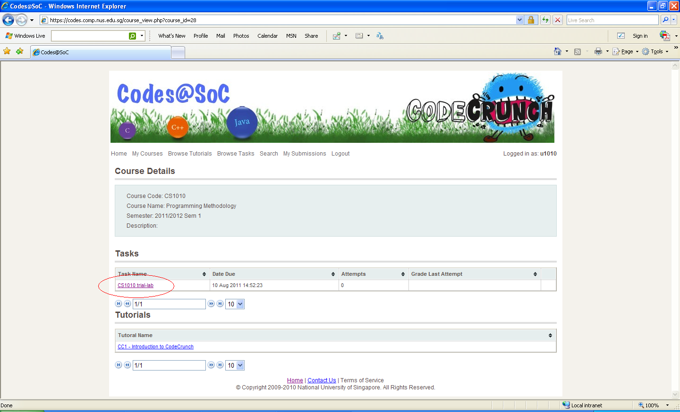
Task: Click the blog/writer icon in Live toolbar
Action: coord(337,36)
